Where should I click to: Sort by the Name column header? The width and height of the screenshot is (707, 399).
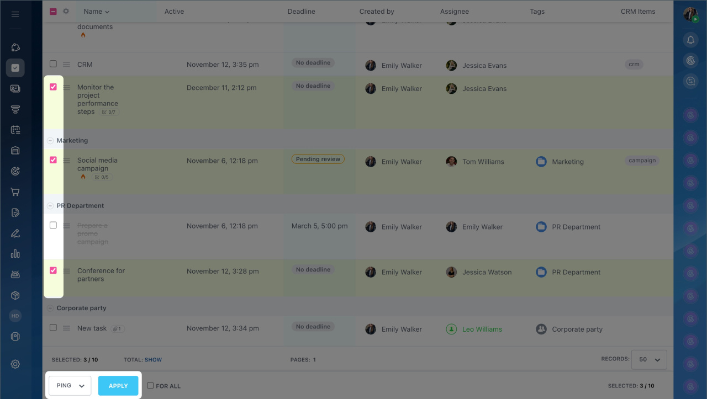[96, 12]
